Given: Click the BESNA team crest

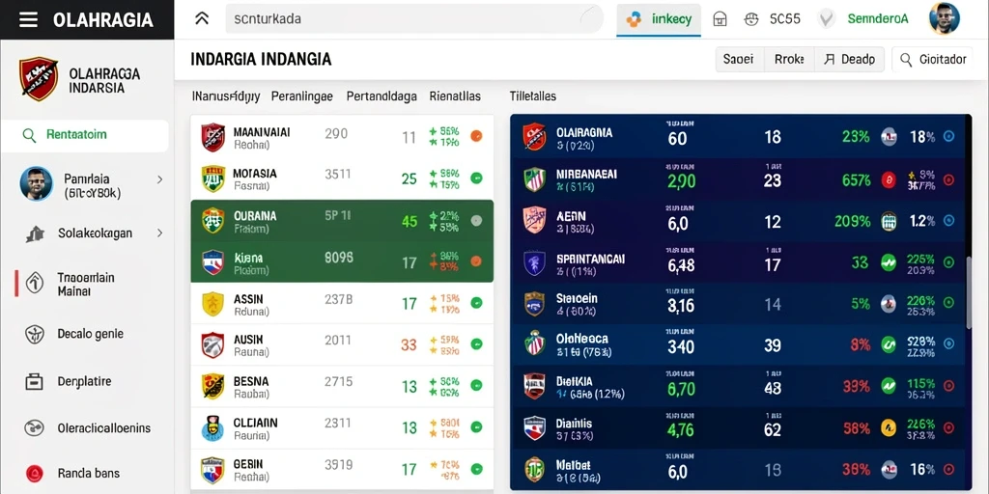Looking at the screenshot, I should [x=212, y=386].
